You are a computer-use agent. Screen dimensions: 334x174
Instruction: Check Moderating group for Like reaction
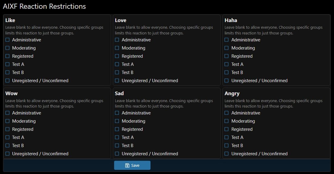(8, 48)
